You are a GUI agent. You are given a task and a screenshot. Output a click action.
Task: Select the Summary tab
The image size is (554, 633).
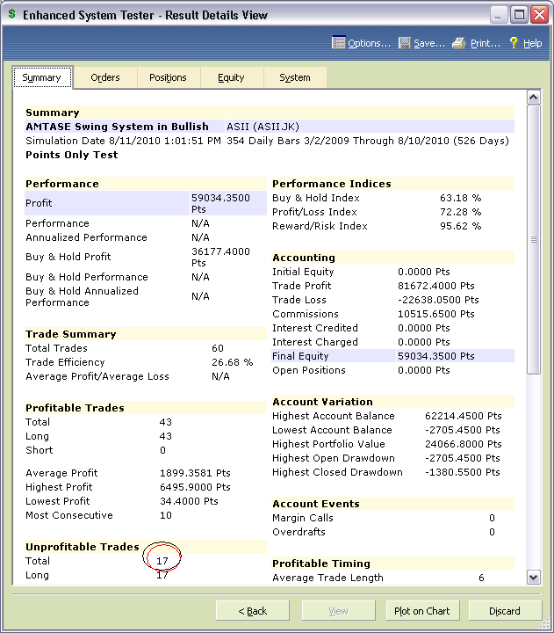(x=42, y=77)
